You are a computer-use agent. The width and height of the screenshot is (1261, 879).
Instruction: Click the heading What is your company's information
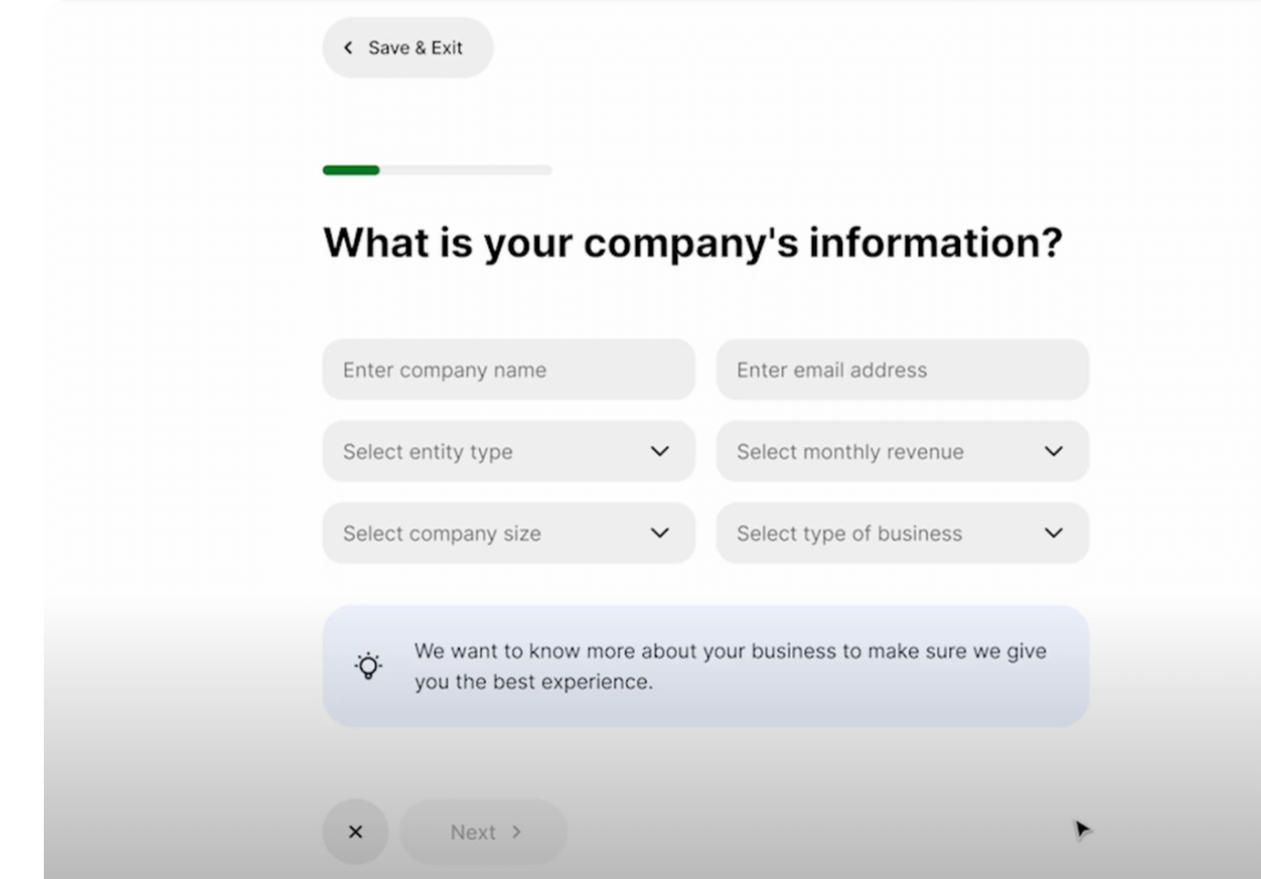[x=692, y=242]
